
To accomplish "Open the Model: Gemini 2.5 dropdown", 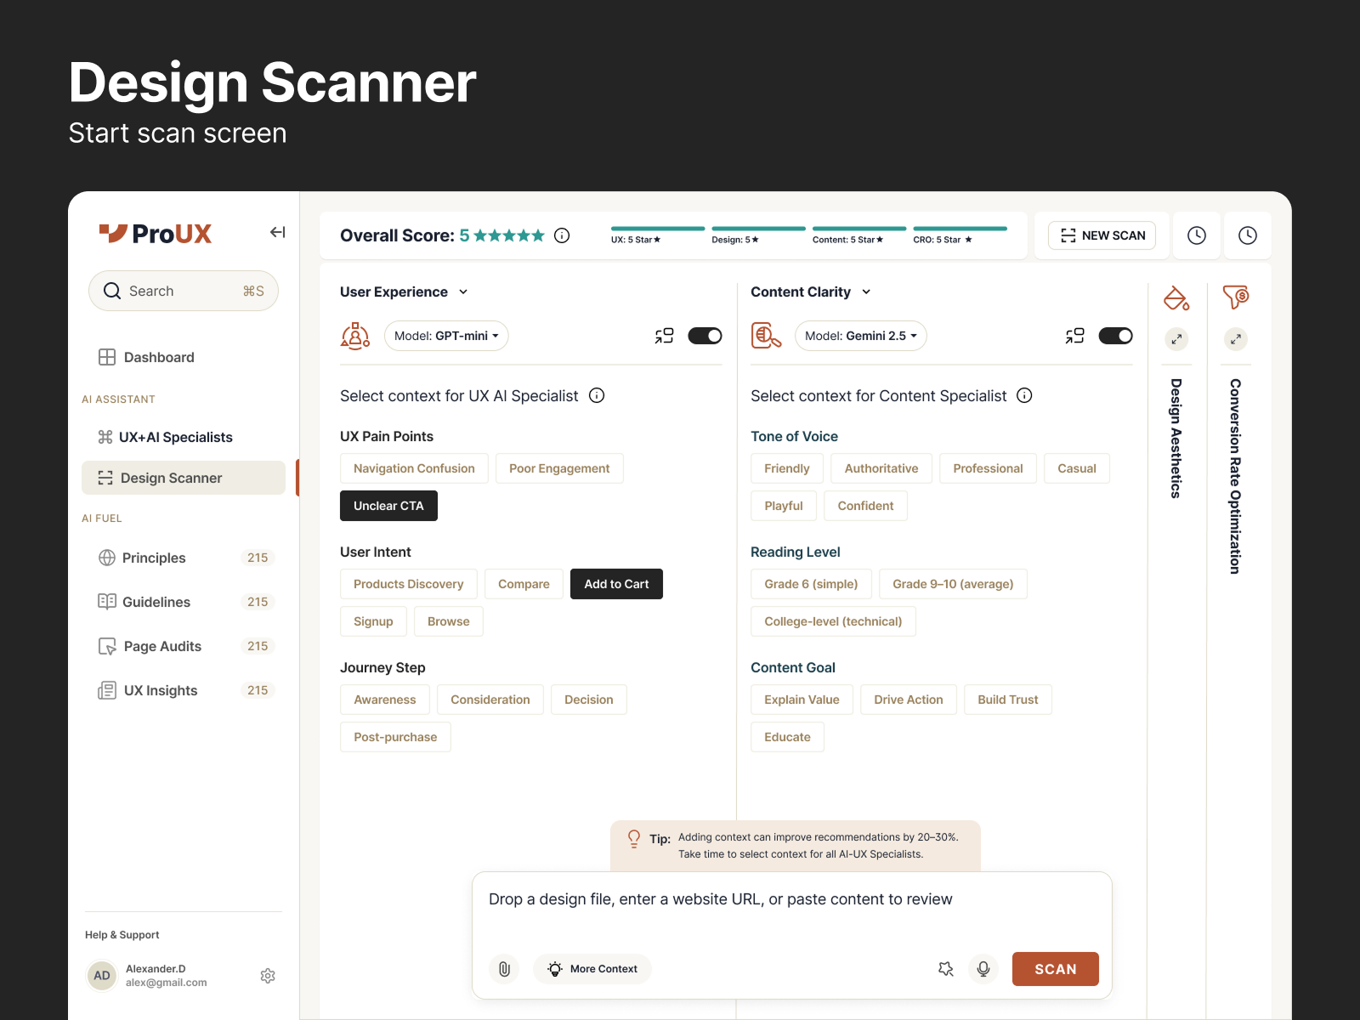I will click(x=860, y=336).
